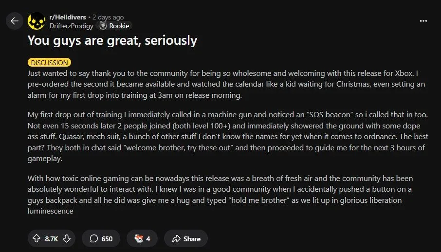Click the post title "You guys are great, seriously"

click(112, 40)
